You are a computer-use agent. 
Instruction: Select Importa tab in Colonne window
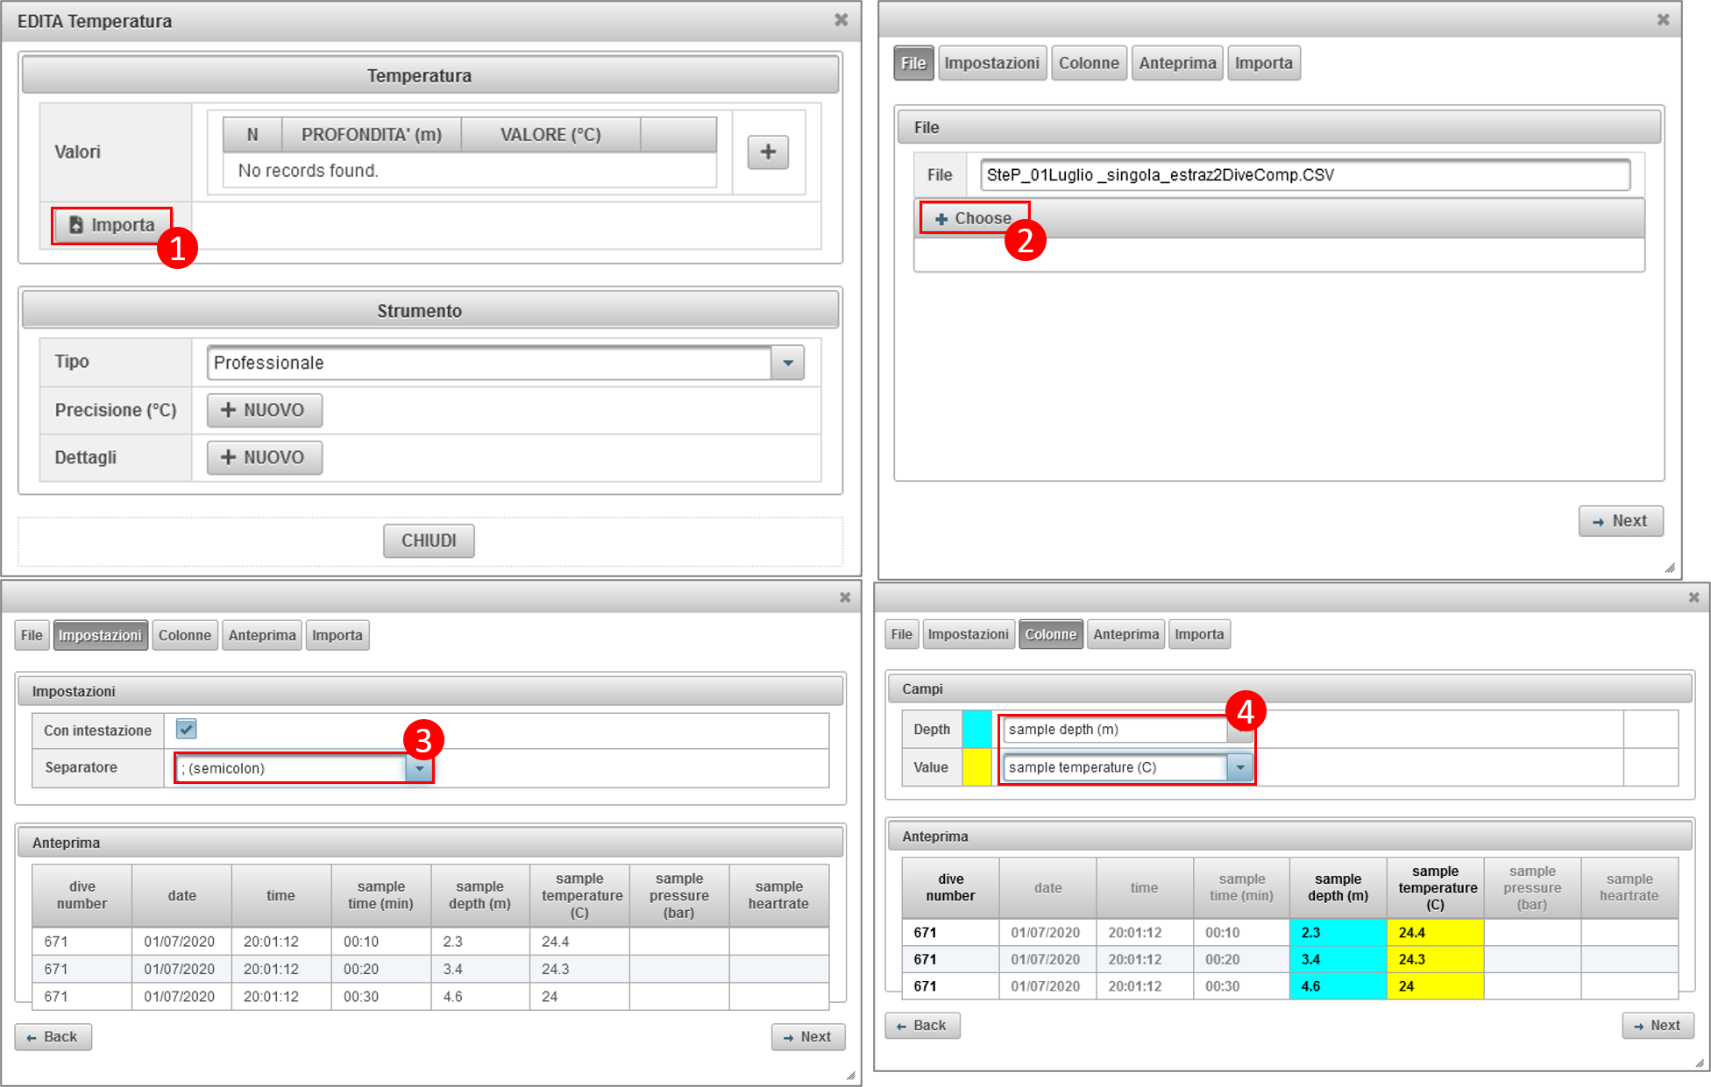1199,634
